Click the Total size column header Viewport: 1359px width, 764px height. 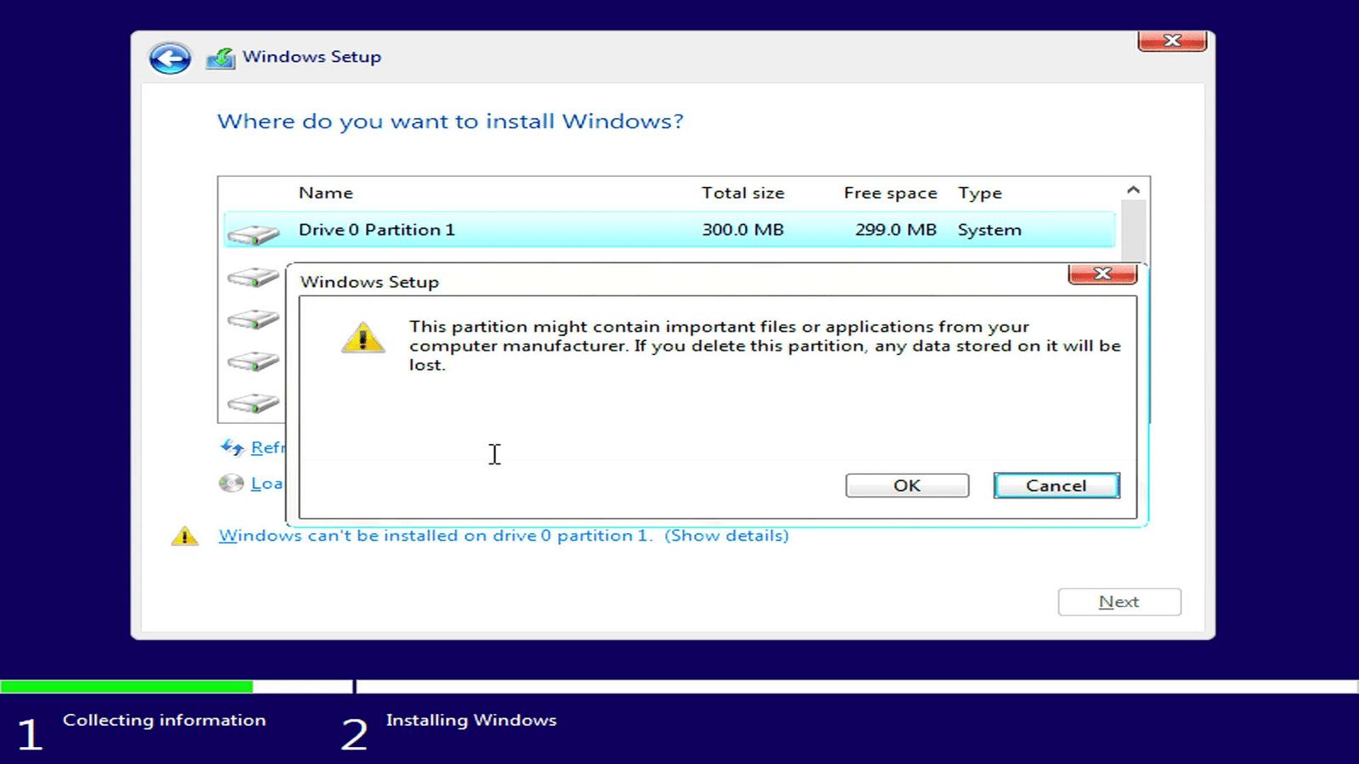pos(742,193)
